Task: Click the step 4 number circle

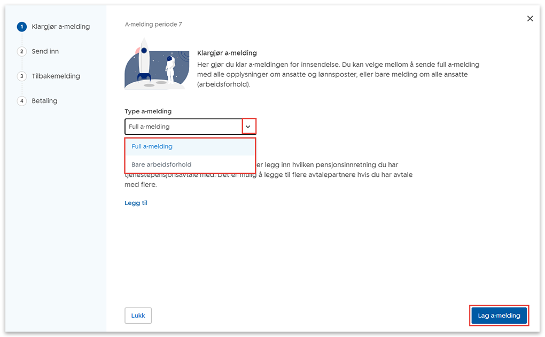Action: click(x=22, y=101)
